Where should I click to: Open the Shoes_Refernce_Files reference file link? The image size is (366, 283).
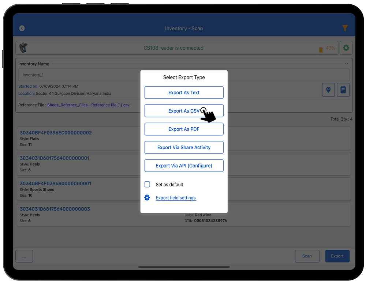point(88,105)
